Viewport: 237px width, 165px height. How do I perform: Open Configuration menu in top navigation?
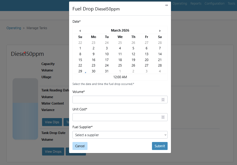[215, 3]
